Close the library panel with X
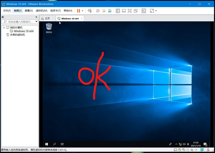215x153 pixels. click(x=36, y=17)
